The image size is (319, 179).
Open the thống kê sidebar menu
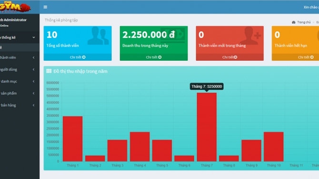pos(20,38)
